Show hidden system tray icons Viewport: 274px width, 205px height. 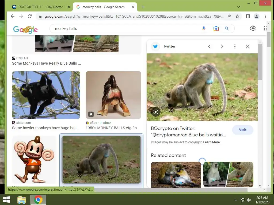point(236,200)
